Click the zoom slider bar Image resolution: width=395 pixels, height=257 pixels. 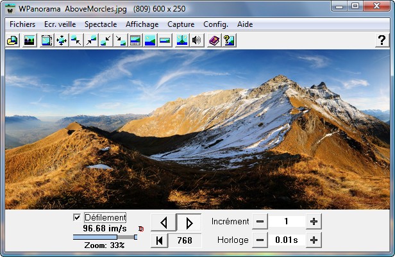105,237
